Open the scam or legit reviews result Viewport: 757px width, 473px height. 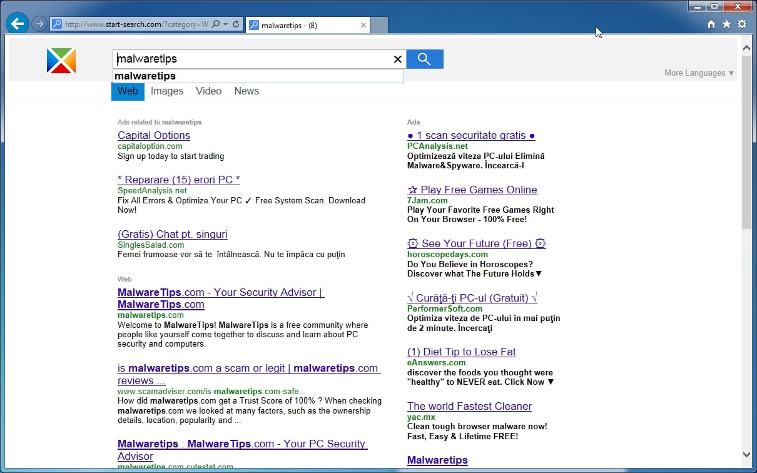(x=249, y=374)
